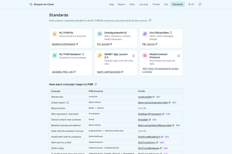The height and width of the screenshot is (154, 232).
Task: Click the HL7 FHIR Validator shield icon
Action: [x=55, y=55]
